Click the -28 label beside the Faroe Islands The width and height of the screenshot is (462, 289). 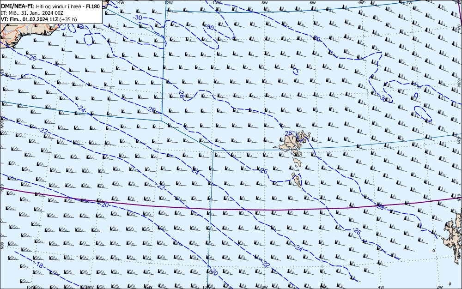tap(287, 133)
